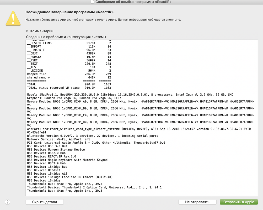Click 'Network Service: Wi-Fi, AirPort, en1' line
This screenshot has height=210, width=263.
click(x=58, y=139)
